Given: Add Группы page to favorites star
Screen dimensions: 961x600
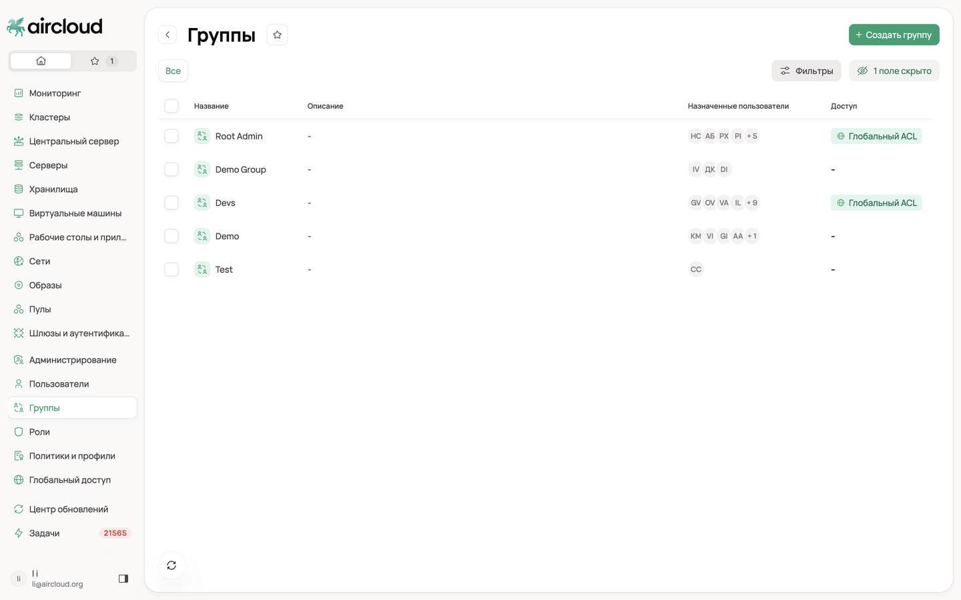Looking at the screenshot, I should pos(278,35).
